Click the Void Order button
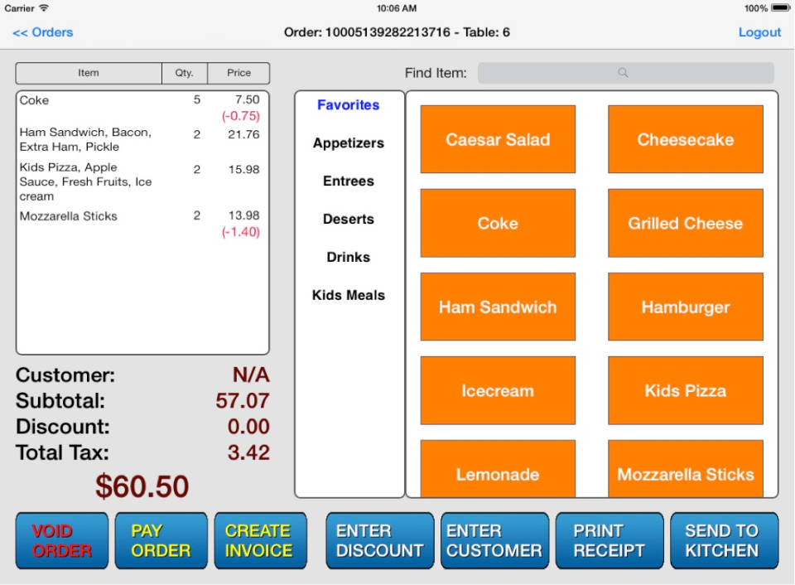Viewport: 795px width, 585px height. [x=62, y=541]
